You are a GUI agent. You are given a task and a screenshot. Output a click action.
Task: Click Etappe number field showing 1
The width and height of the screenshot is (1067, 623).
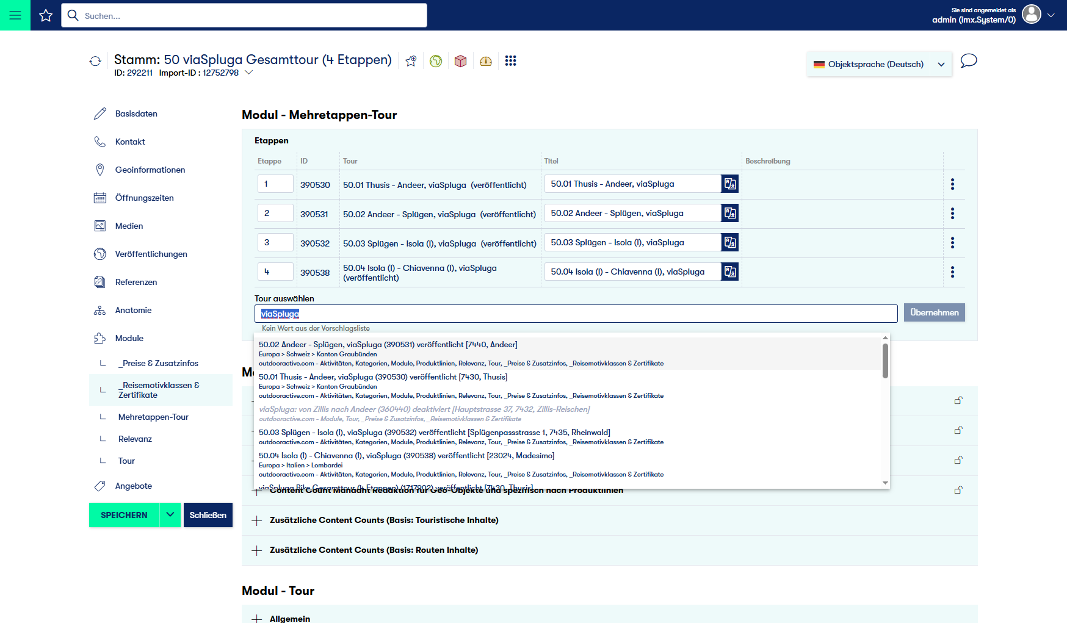pyautogui.click(x=275, y=184)
